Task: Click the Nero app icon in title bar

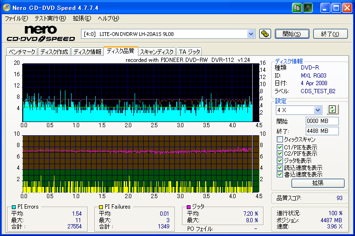Action: [x=7, y=8]
